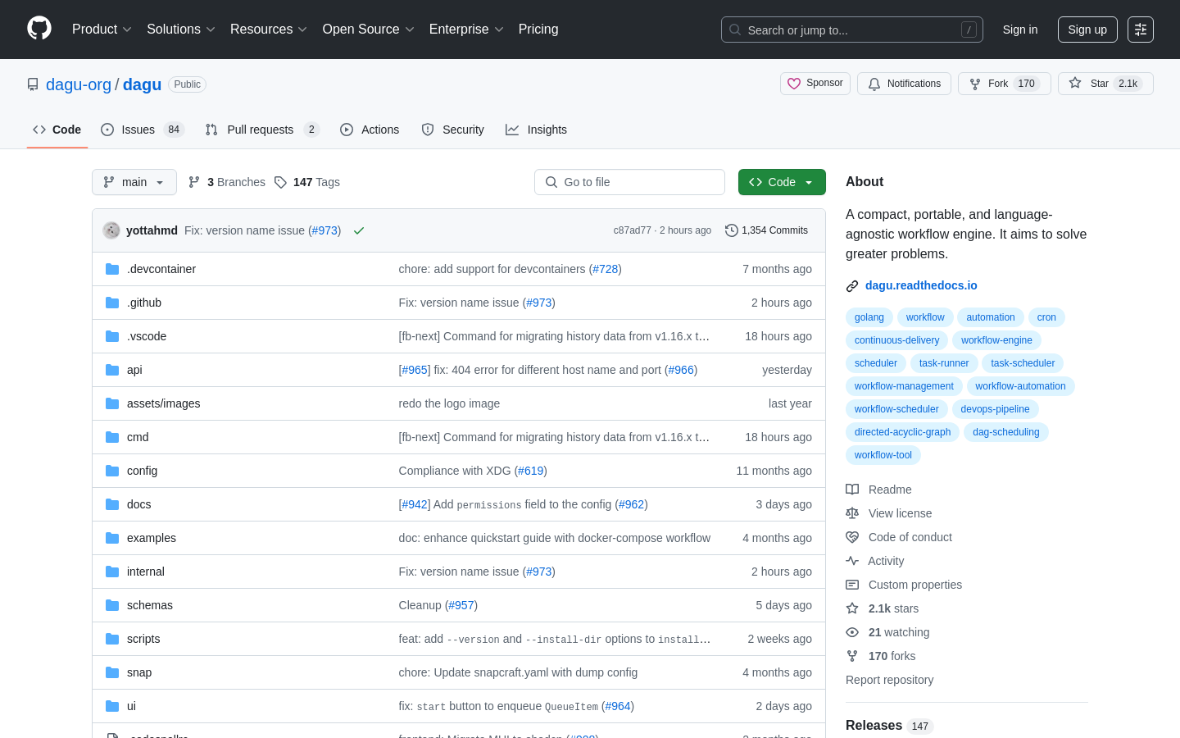
Task: Open the Pricing page
Action: click(x=538, y=30)
